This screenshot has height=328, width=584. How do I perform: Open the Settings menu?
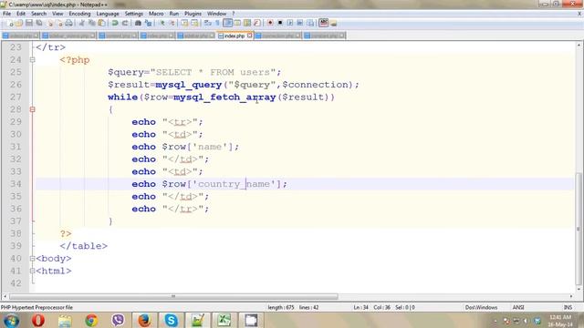134,14
